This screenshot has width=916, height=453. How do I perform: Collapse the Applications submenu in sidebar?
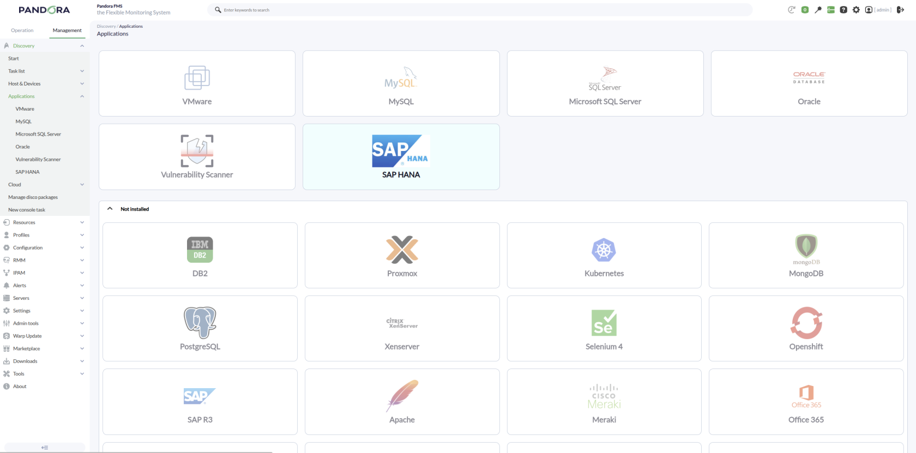[x=82, y=96]
